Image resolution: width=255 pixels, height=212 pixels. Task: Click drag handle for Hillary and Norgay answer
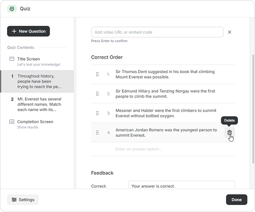[x=97, y=94]
